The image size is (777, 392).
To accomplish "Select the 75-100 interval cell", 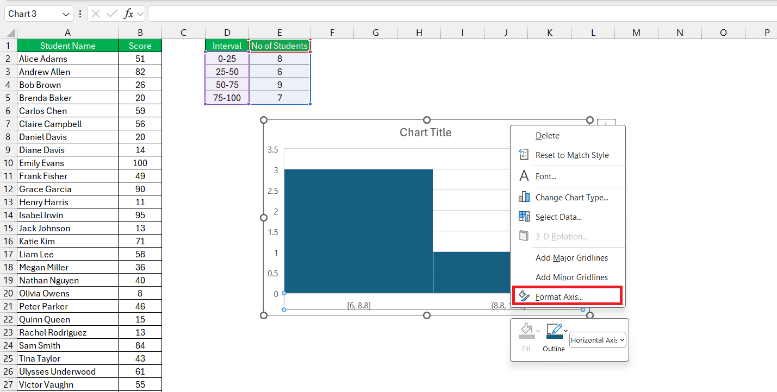I will [227, 98].
